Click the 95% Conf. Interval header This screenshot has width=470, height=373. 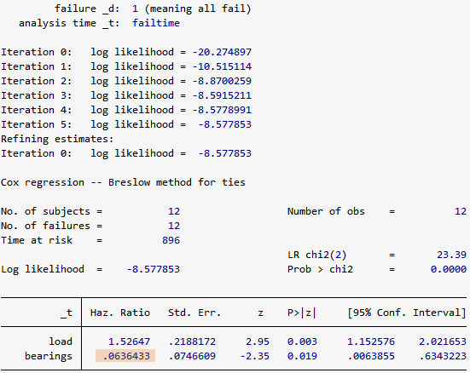click(x=407, y=313)
